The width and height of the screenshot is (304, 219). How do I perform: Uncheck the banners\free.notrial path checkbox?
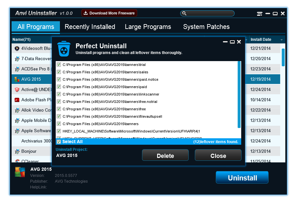point(59,102)
